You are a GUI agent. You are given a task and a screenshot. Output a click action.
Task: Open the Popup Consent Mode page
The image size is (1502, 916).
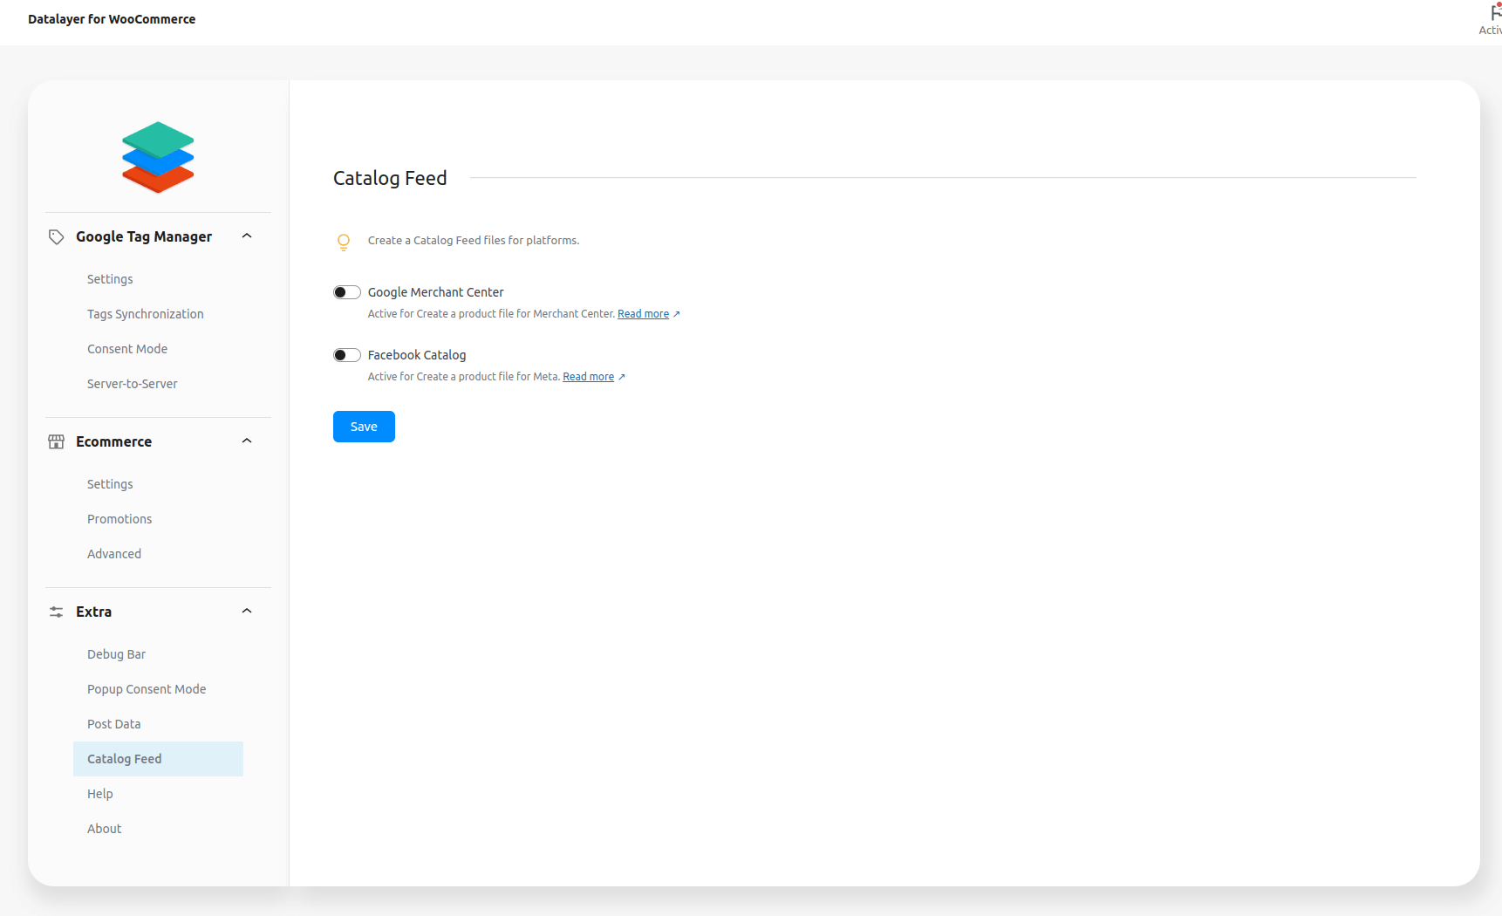pos(147,688)
